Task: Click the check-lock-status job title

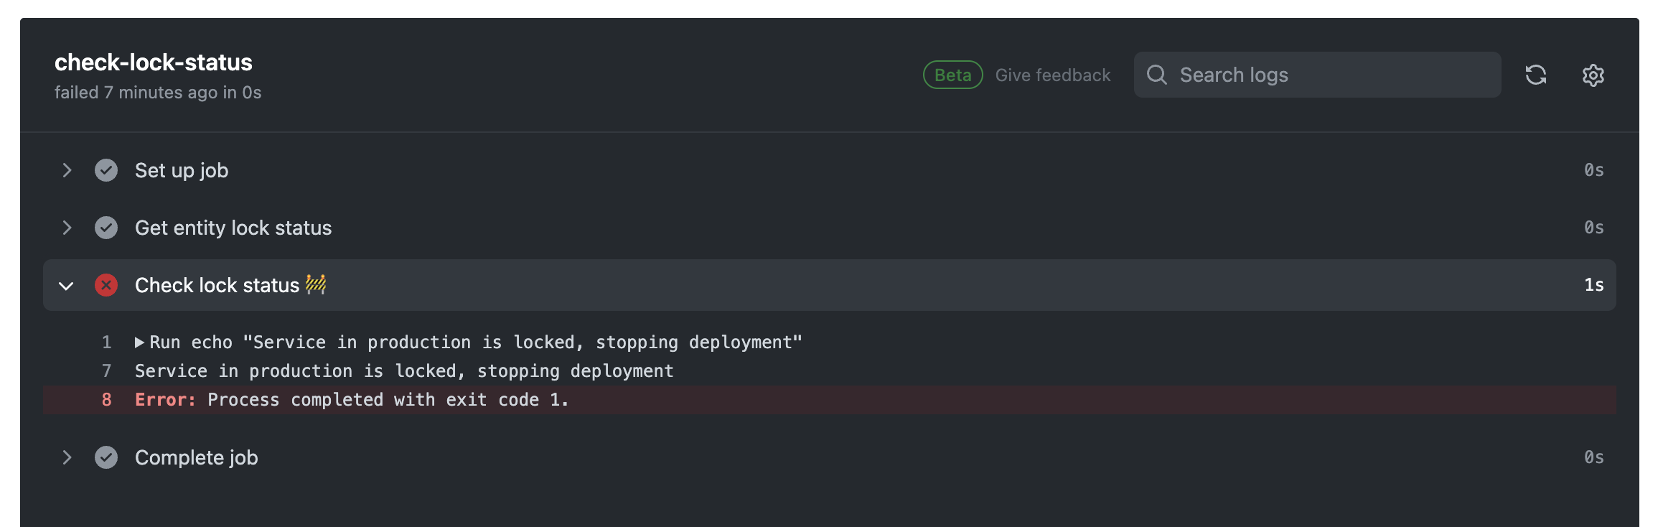Action: [x=154, y=62]
